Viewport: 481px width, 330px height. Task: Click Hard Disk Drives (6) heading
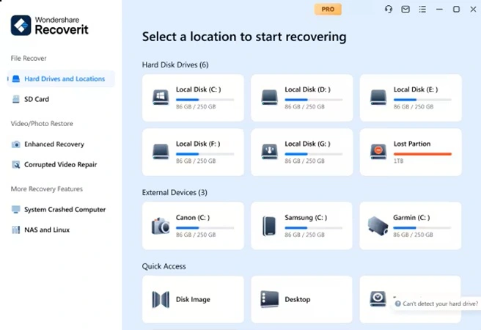tap(175, 65)
